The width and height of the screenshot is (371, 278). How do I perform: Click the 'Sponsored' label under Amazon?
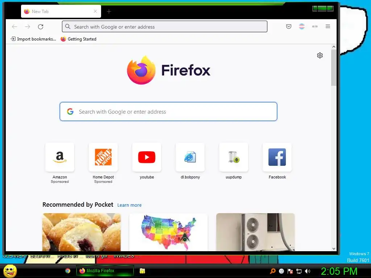[60, 182]
